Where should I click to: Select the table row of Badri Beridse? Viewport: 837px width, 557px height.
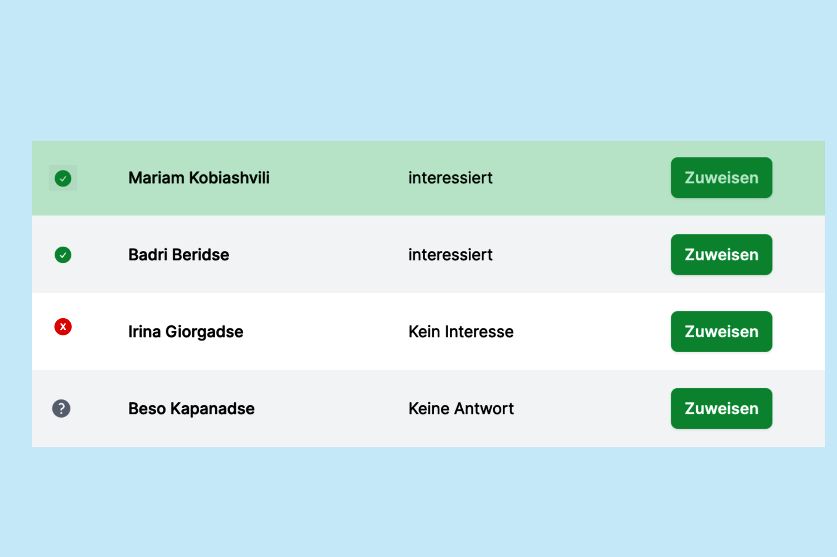coord(428,254)
